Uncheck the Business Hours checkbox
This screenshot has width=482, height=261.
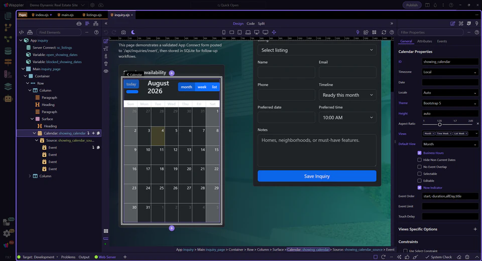pyautogui.click(x=419, y=153)
